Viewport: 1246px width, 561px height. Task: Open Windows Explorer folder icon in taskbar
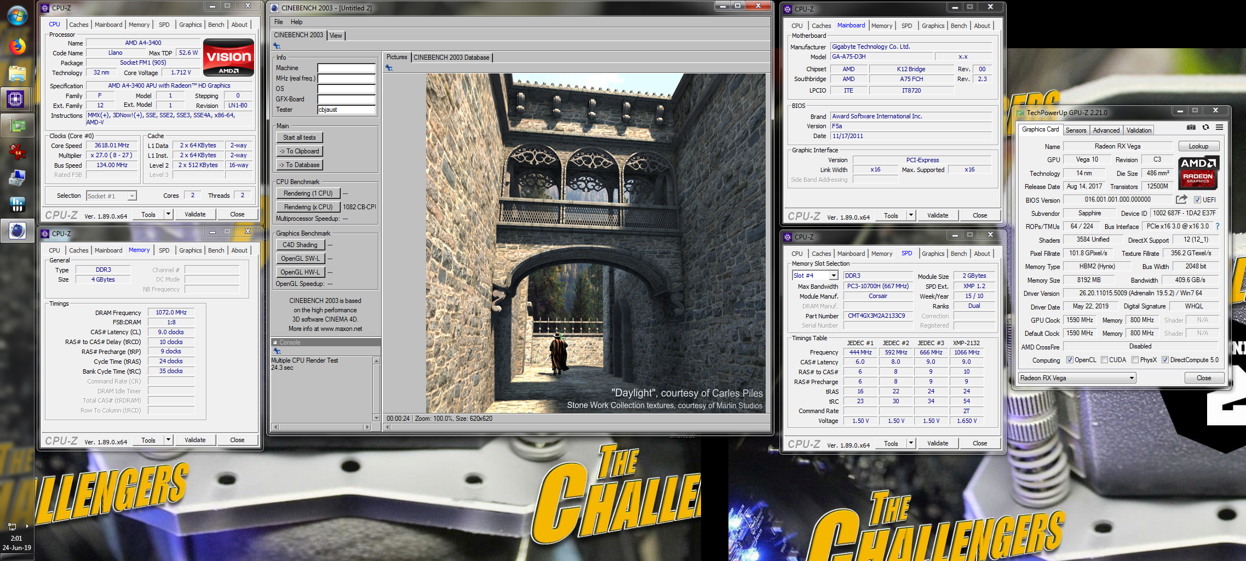[x=17, y=73]
